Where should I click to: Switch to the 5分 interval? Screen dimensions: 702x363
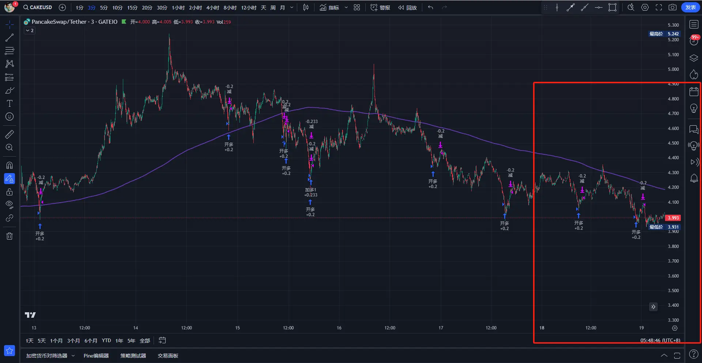[104, 7]
